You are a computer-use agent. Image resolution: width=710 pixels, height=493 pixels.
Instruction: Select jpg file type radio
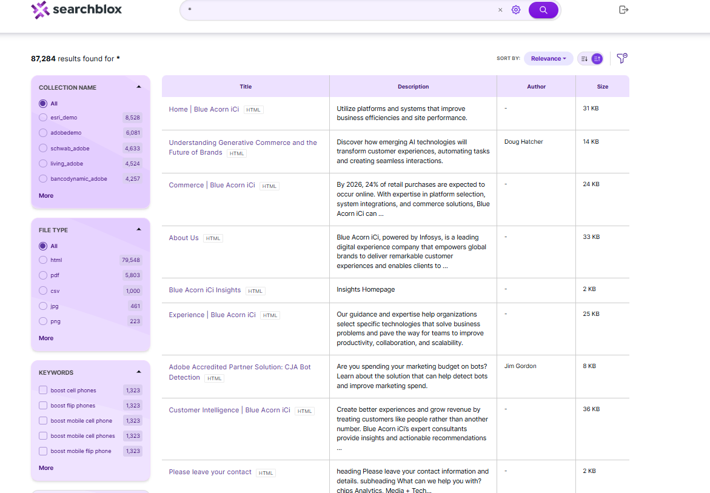pyautogui.click(x=43, y=306)
